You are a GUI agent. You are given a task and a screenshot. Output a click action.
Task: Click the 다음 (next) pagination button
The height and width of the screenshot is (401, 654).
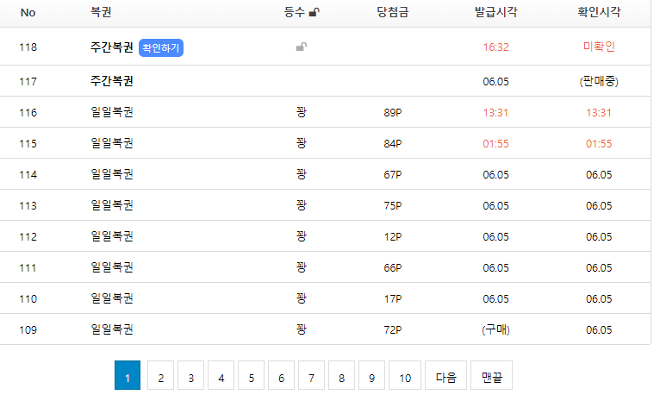coord(445,375)
